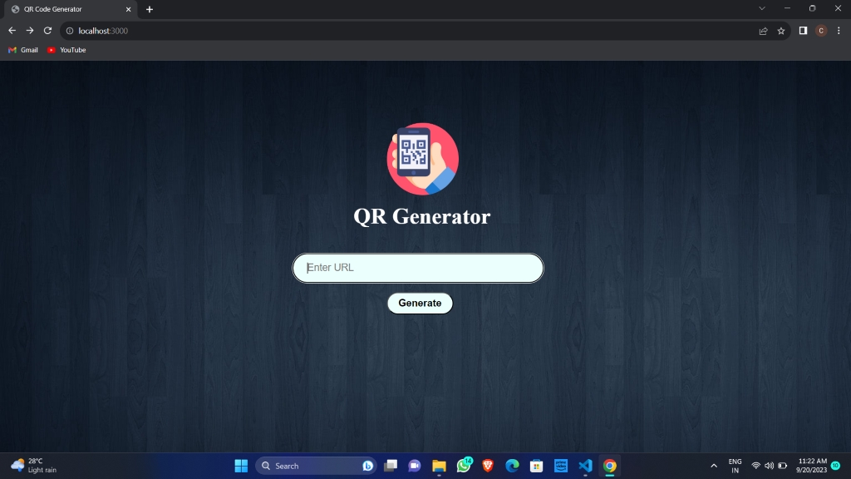Open the blue app icon beside Microsoft Store
851x479 pixels.
[x=561, y=466]
